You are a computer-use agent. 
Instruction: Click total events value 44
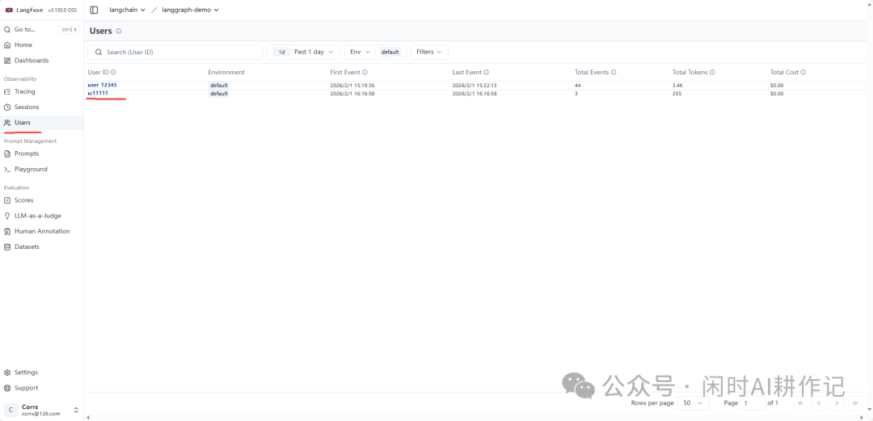coord(578,85)
